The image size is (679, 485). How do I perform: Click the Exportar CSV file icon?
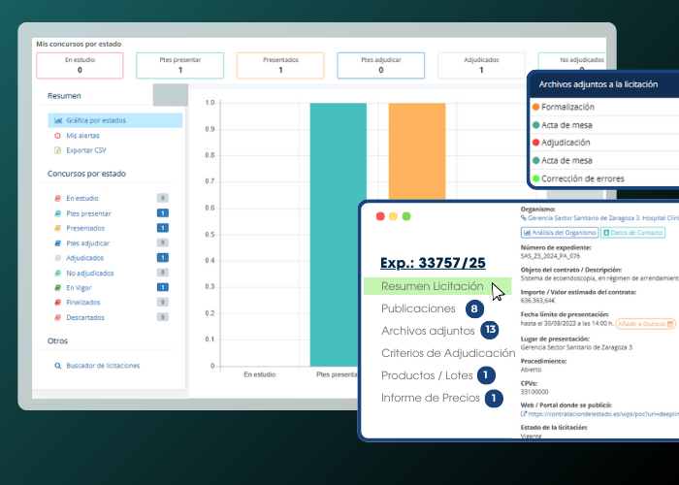[58, 150]
